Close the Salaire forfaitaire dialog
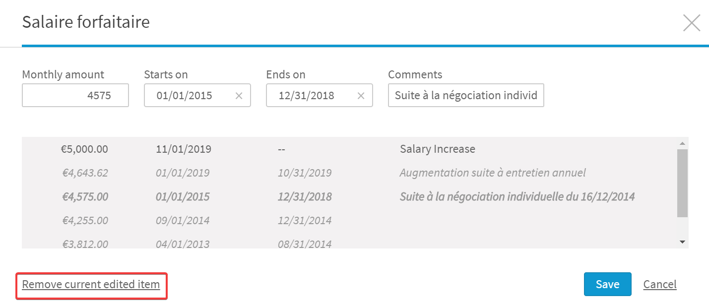 tap(692, 23)
